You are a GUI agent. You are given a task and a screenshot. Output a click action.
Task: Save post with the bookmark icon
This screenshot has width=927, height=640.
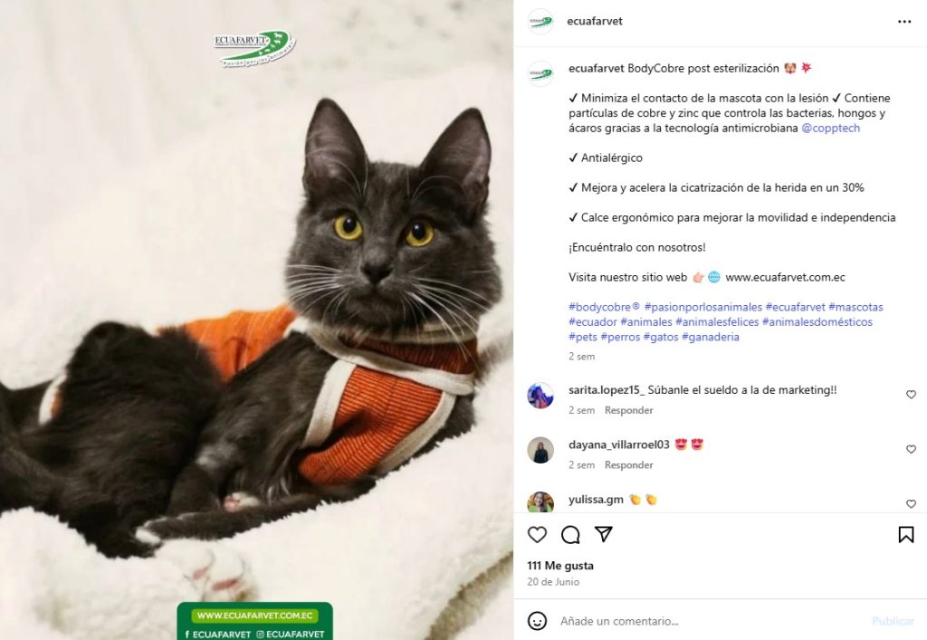(x=905, y=535)
